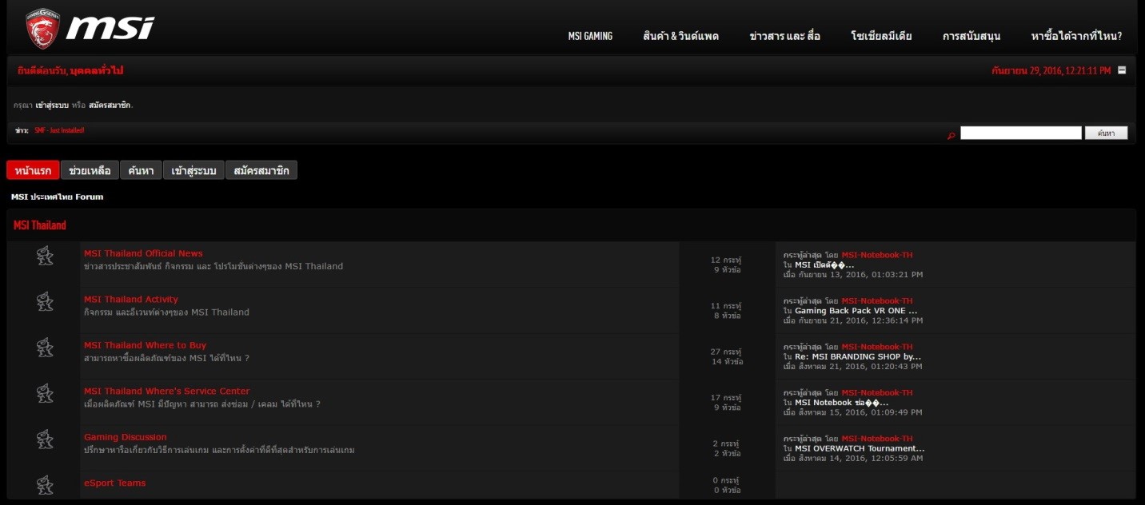This screenshot has height=505, width=1145.
Task: Click the 27 กระทู้ count in Where to Buy row
Action: click(x=726, y=352)
